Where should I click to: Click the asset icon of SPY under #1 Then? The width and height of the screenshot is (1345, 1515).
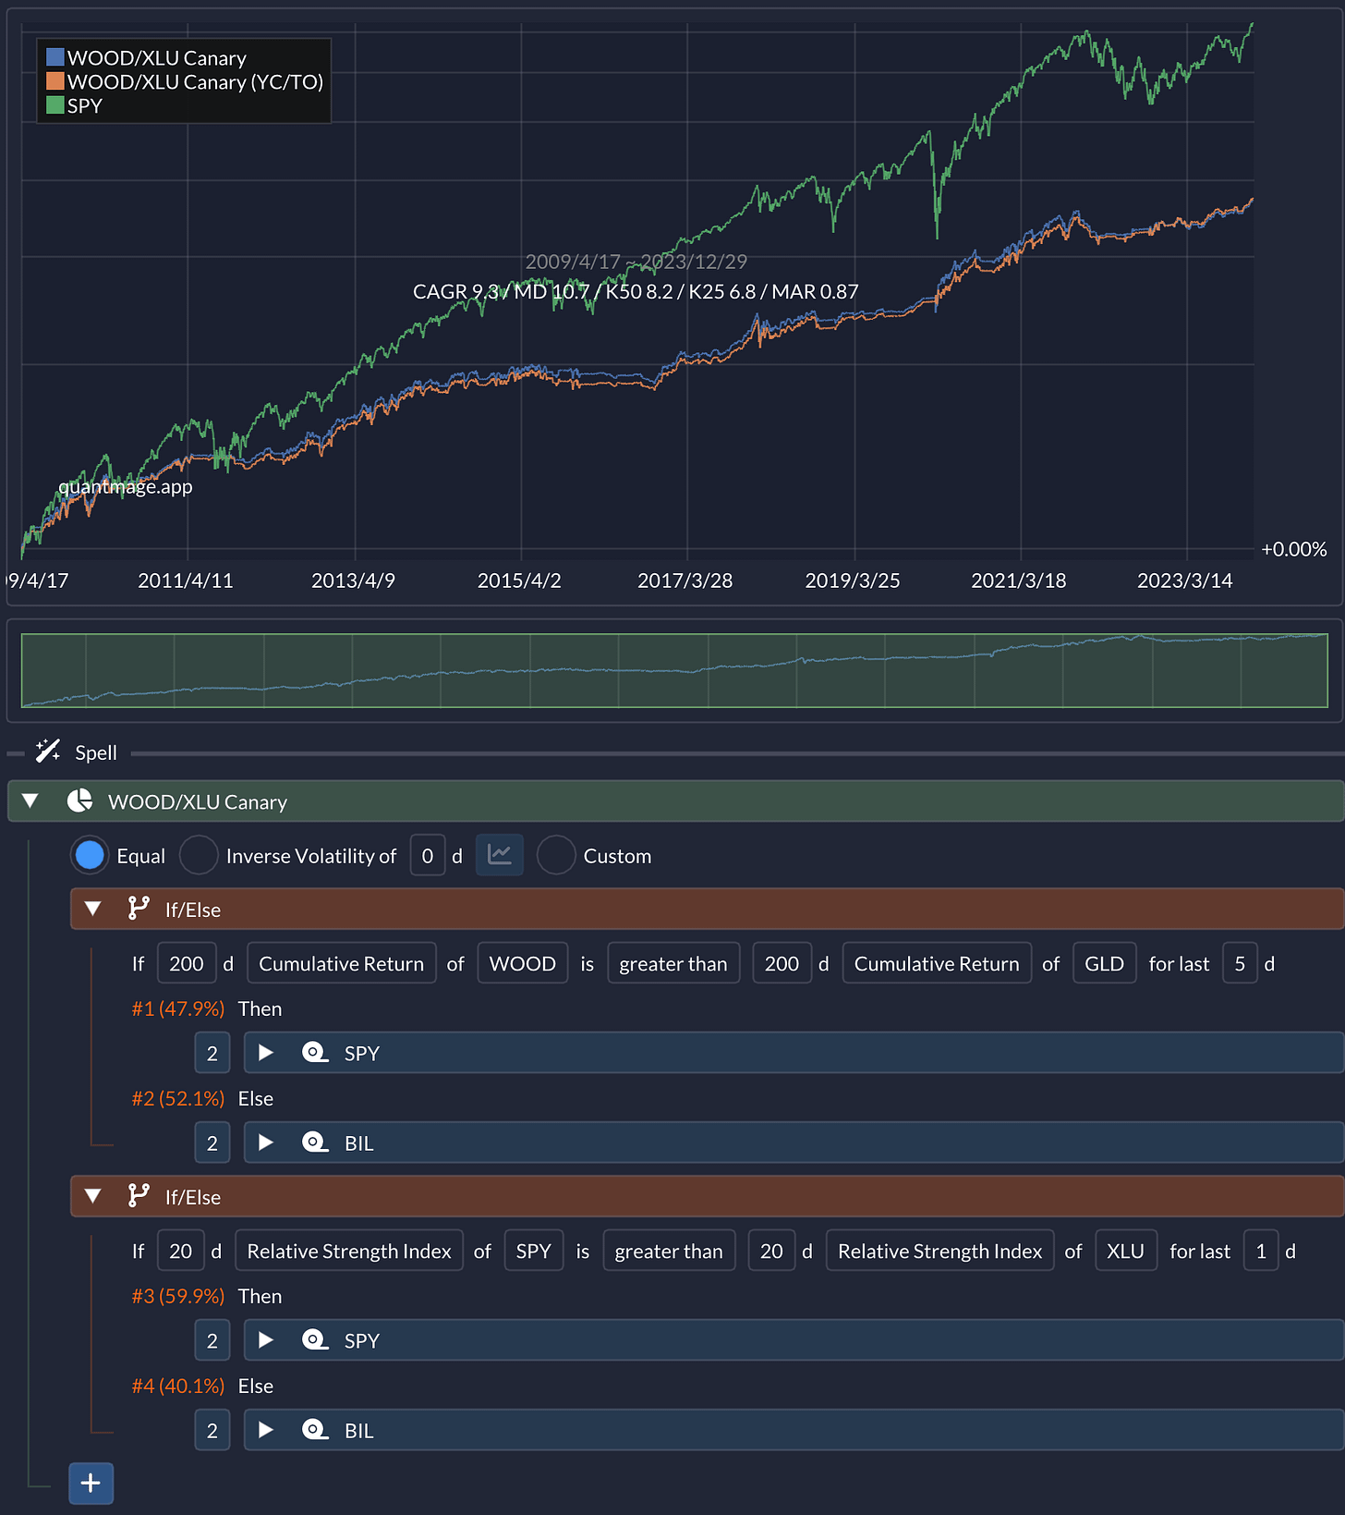tap(315, 1053)
